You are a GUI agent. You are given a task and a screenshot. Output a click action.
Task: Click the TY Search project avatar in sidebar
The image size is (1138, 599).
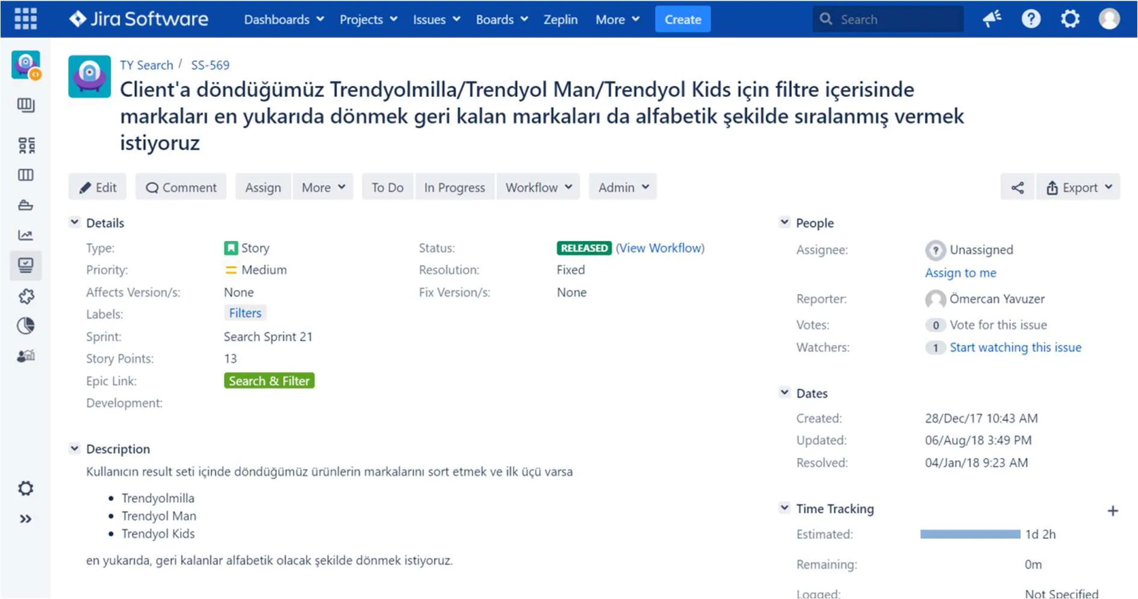(x=26, y=65)
